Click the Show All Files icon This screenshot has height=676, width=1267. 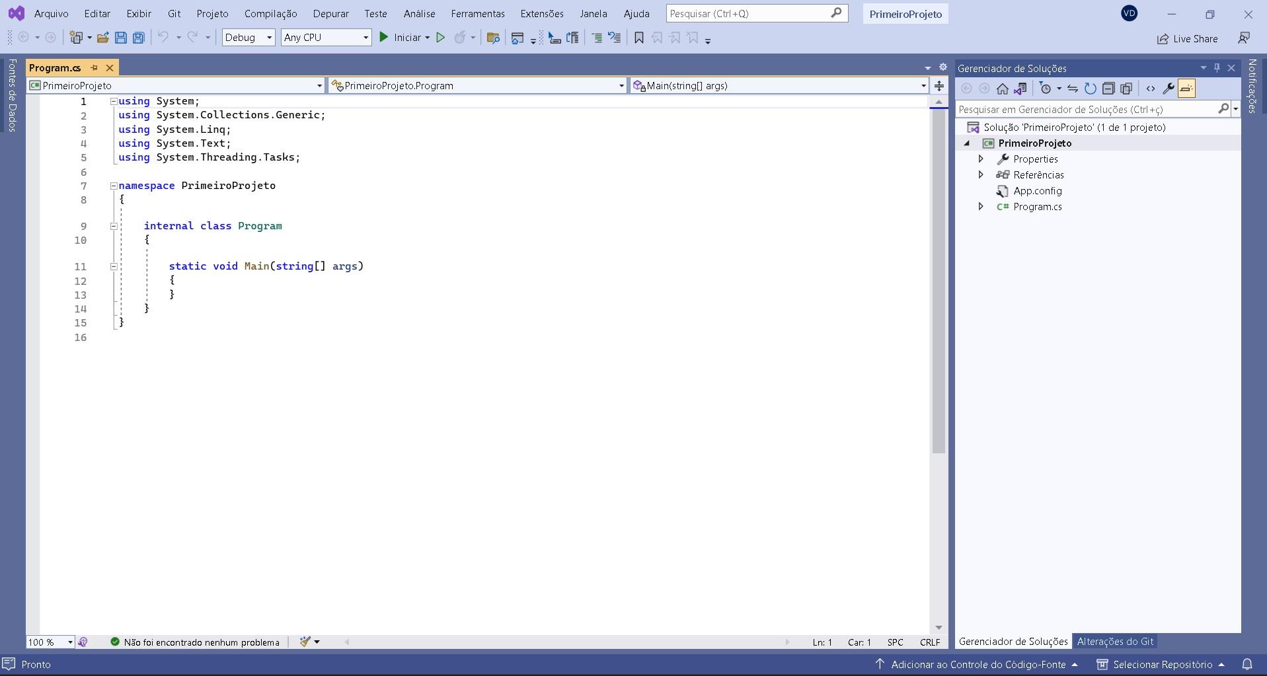coord(1126,89)
